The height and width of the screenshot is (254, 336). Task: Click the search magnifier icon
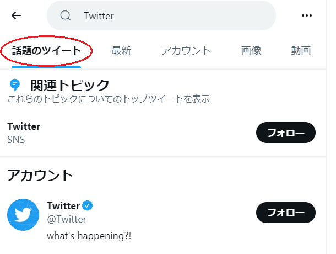[66, 15]
